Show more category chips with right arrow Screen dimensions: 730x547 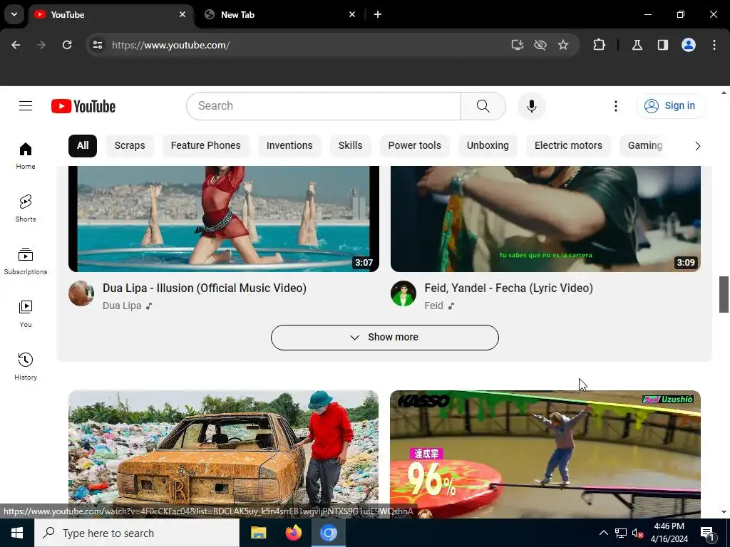pyautogui.click(x=697, y=146)
